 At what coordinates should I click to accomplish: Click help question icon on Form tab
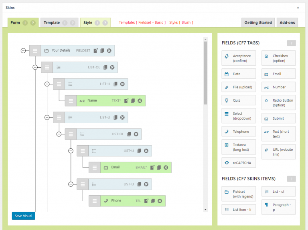[x=33, y=23]
